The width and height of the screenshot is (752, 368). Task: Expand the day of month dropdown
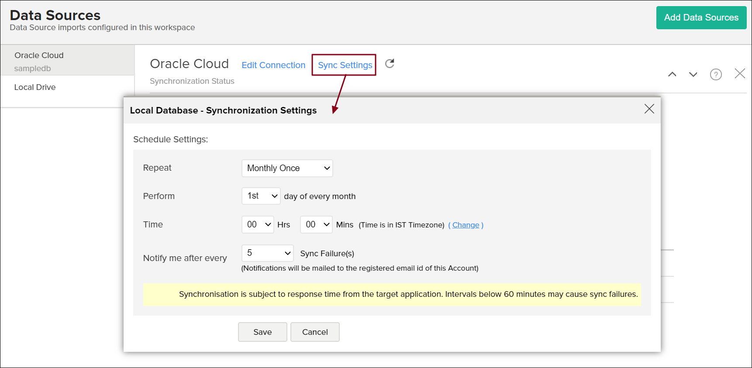[x=261, y=196]
